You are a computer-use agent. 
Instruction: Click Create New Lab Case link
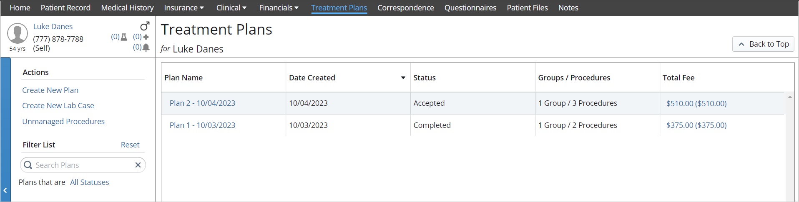pyautogui.click(x=58, y=106)
